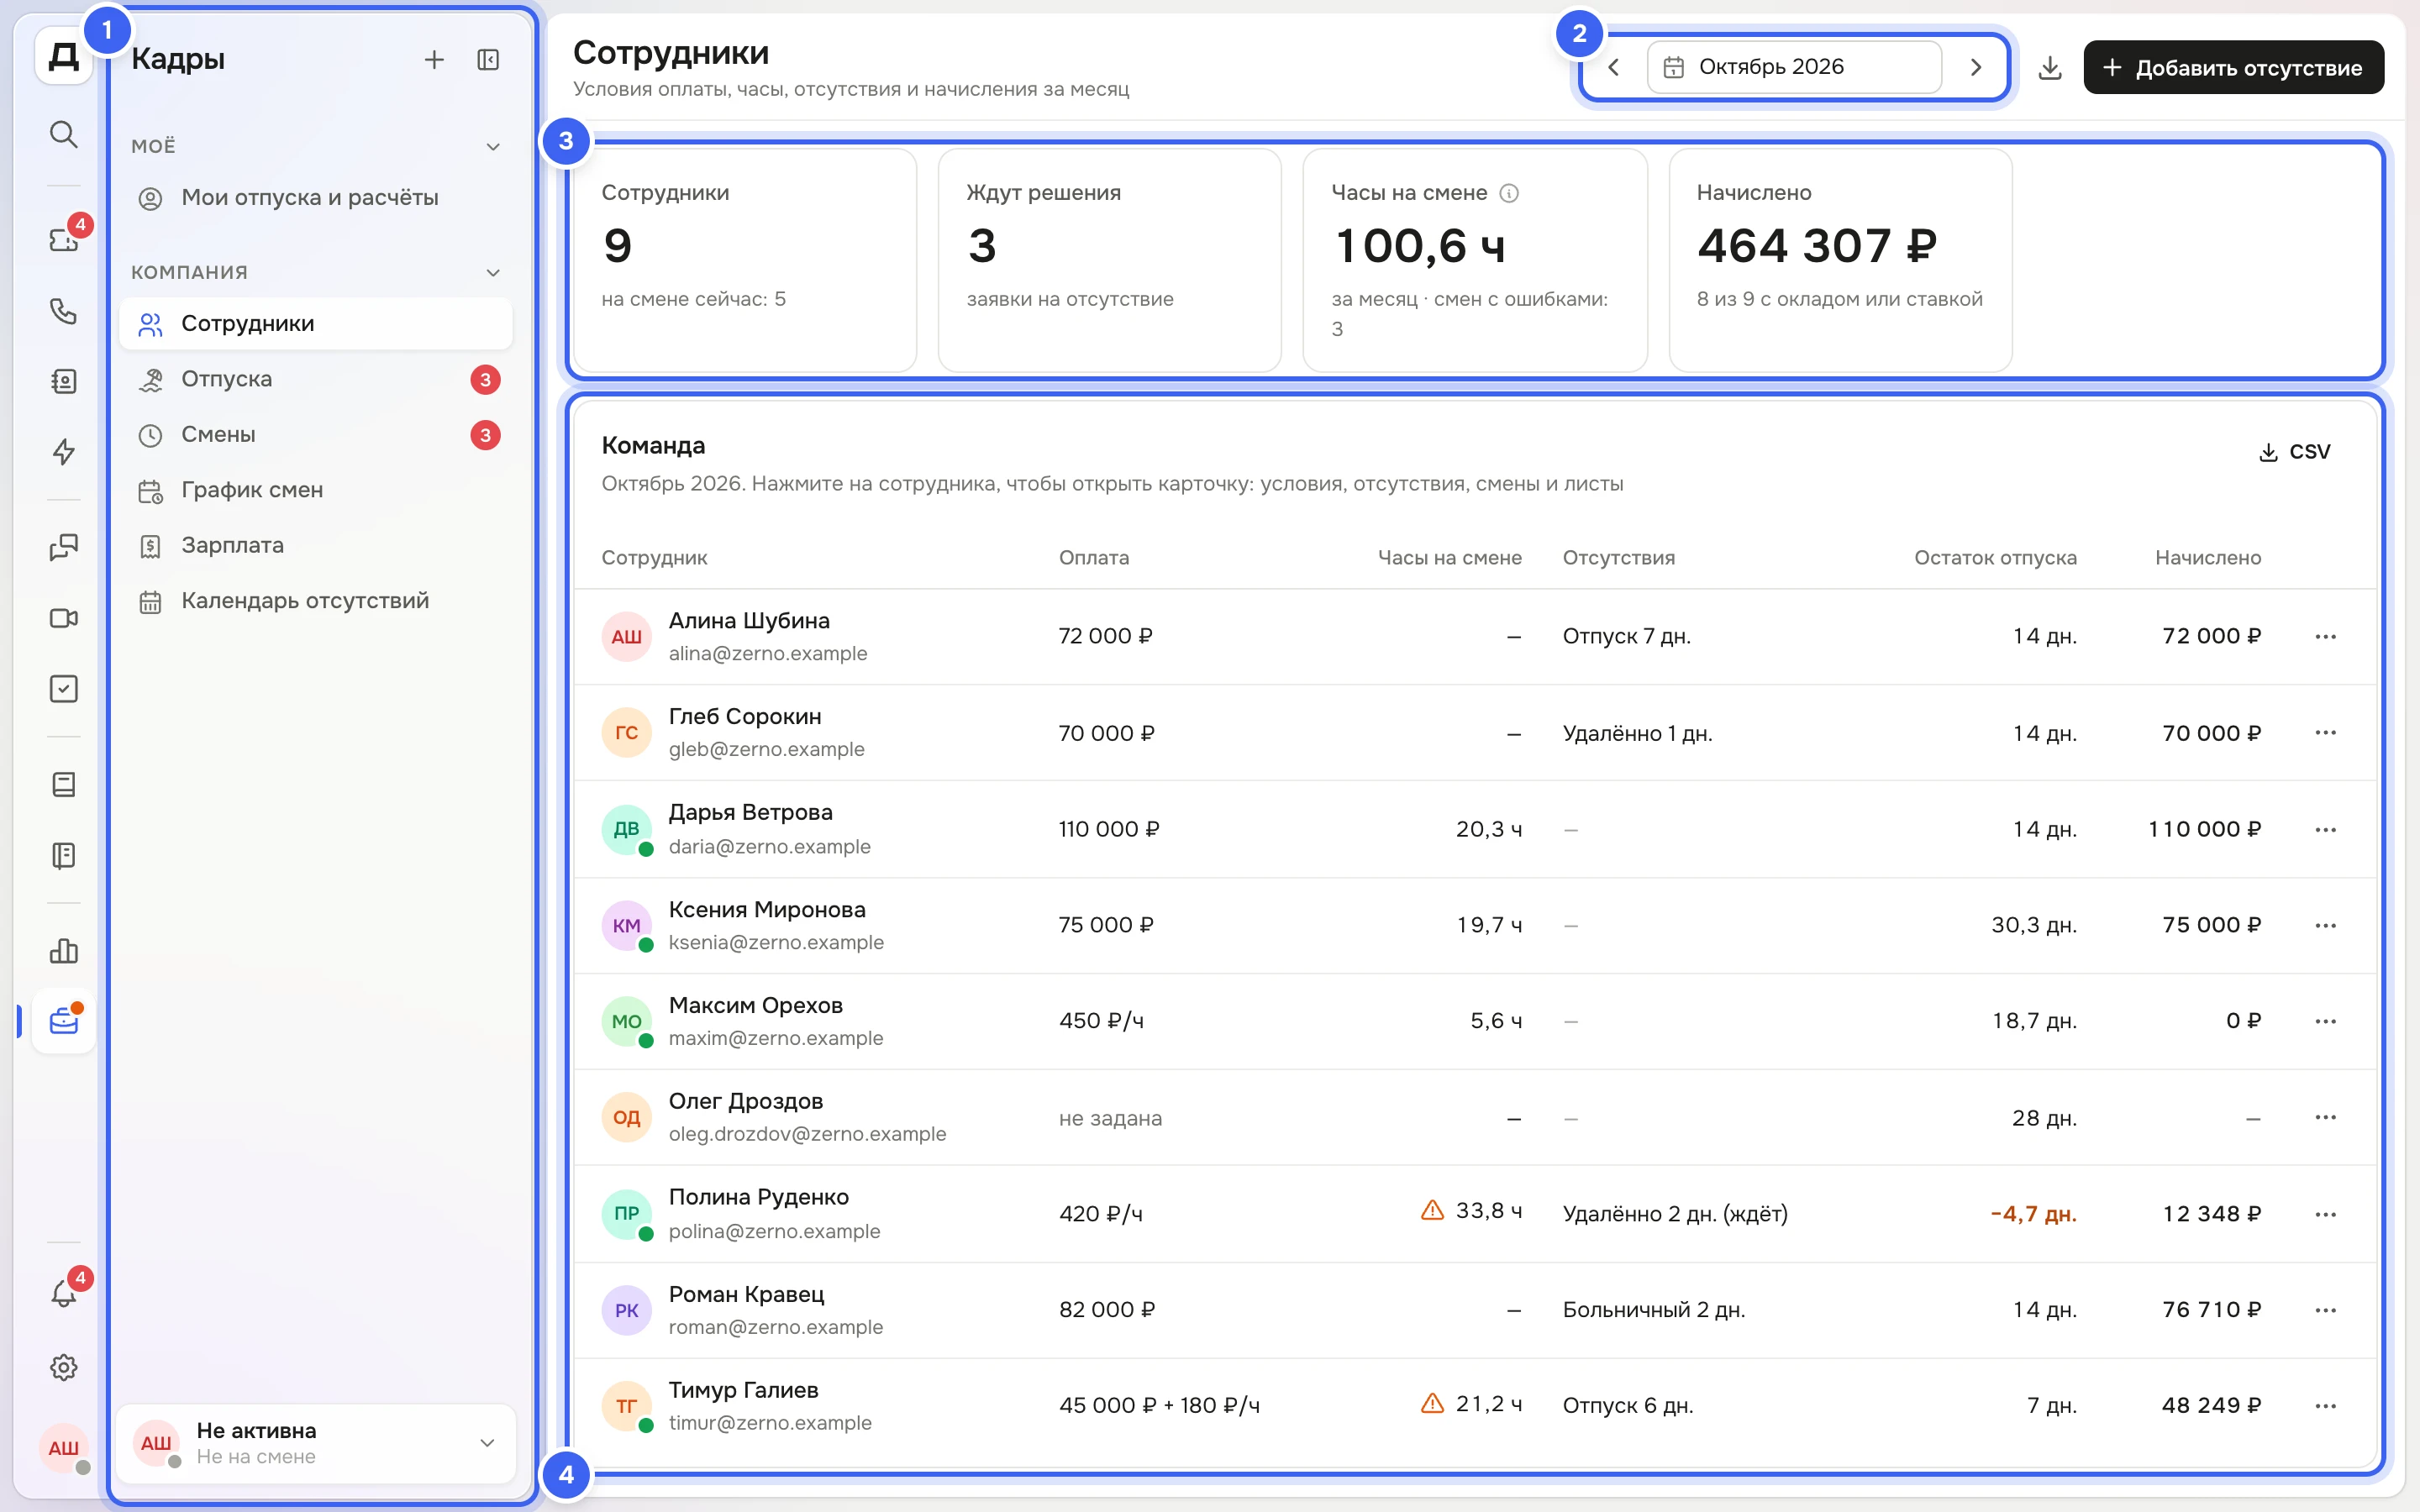Click the Ждут решения summary card
The height and width of the screenshot is (1512, 2420).
[x=1110, y=260]
